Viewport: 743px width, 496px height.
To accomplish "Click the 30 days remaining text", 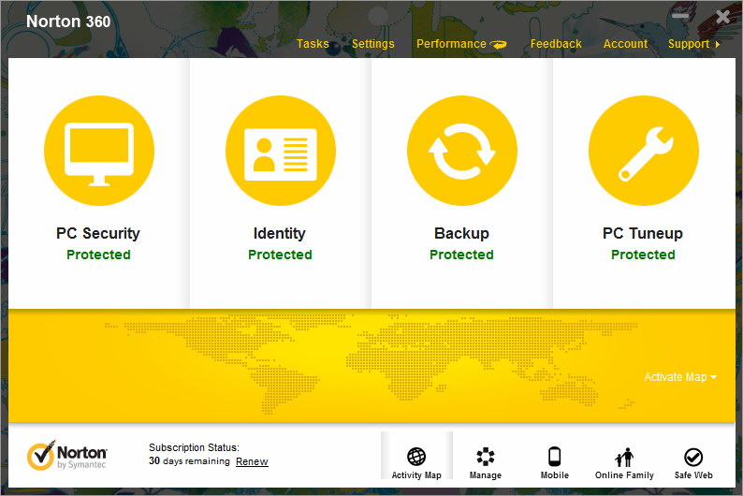I will pyautogui.click(x=189, y=461).
